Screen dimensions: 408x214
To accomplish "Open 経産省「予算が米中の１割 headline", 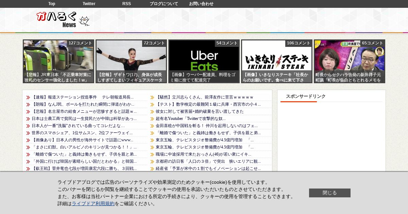I will coord(208,168).
